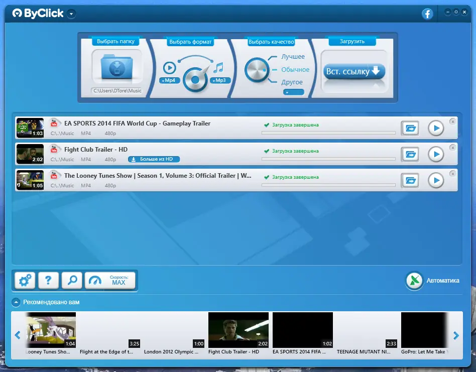Select the search magnifier icon
Viewport: 476px width, 372px height.
73,280
